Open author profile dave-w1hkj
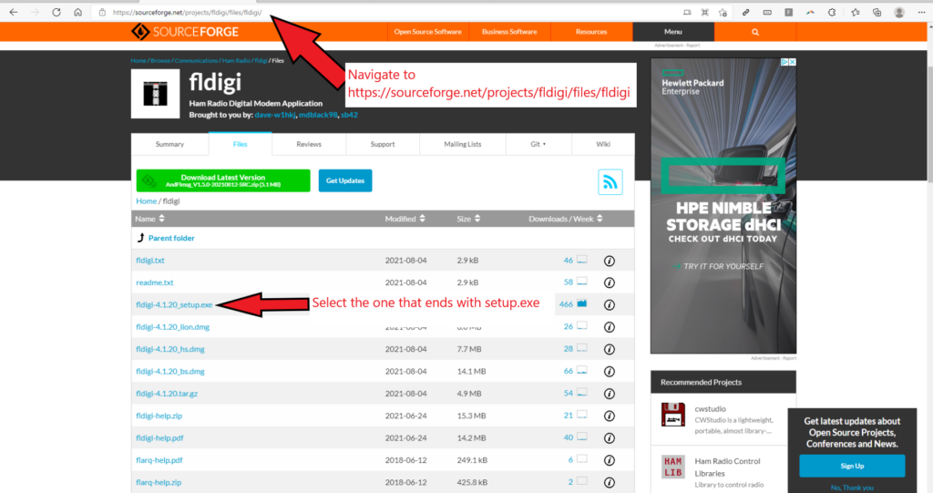This screenshot has width=933, height=493. [275, 115]
